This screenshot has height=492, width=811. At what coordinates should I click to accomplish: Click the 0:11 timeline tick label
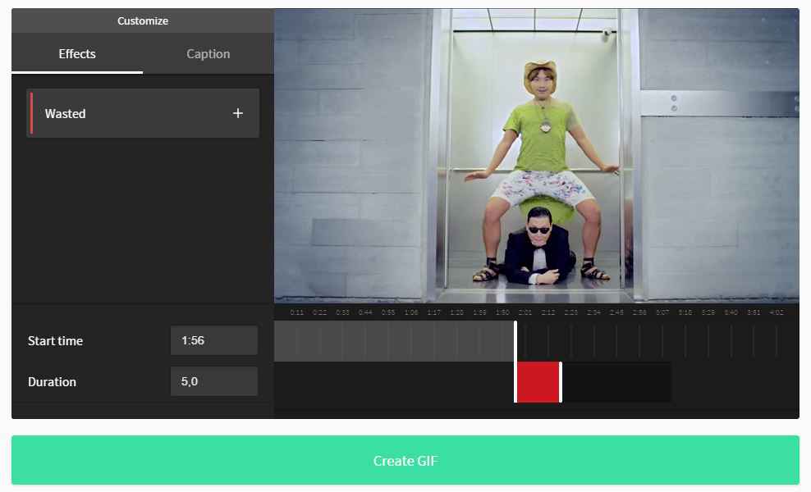click(297, 312)
